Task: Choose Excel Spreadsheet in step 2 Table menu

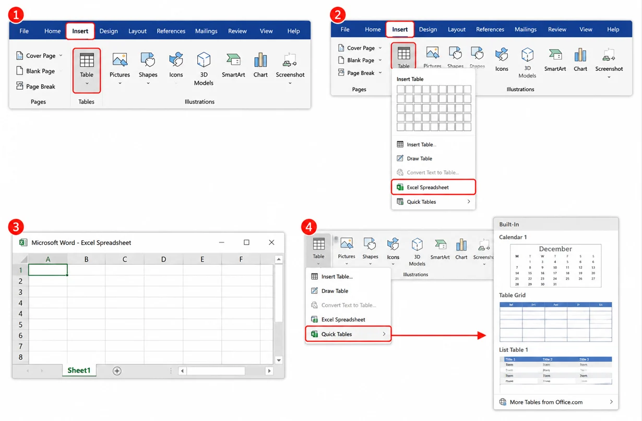Action: (x=434, y=187)
